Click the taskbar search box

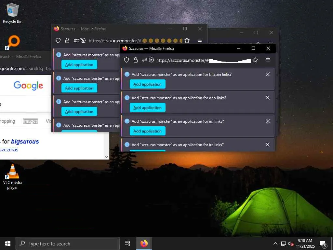68,243
